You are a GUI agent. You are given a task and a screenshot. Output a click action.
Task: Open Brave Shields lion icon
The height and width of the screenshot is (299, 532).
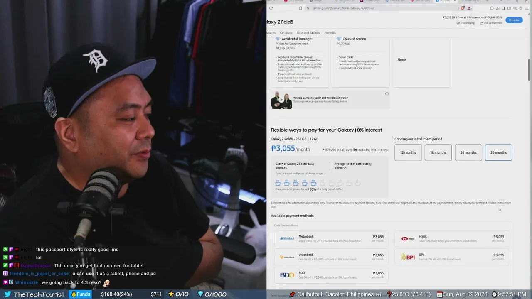pos(463,8)
